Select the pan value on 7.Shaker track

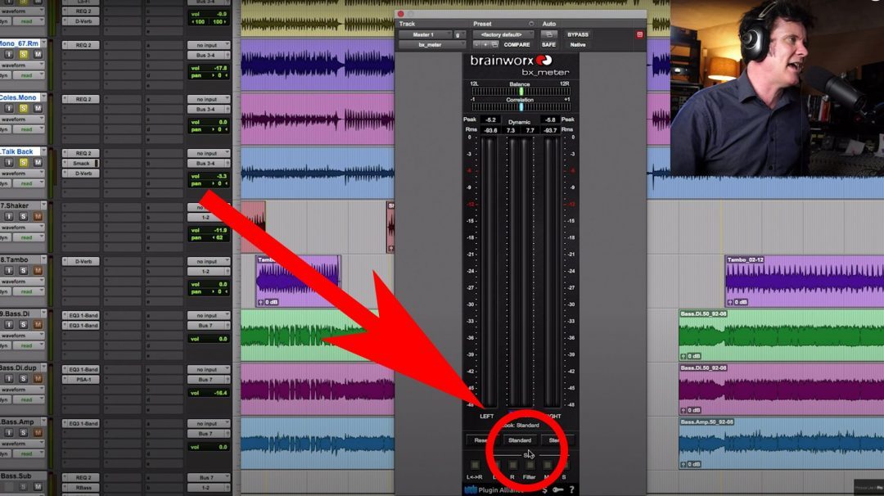tap(209, 238)
